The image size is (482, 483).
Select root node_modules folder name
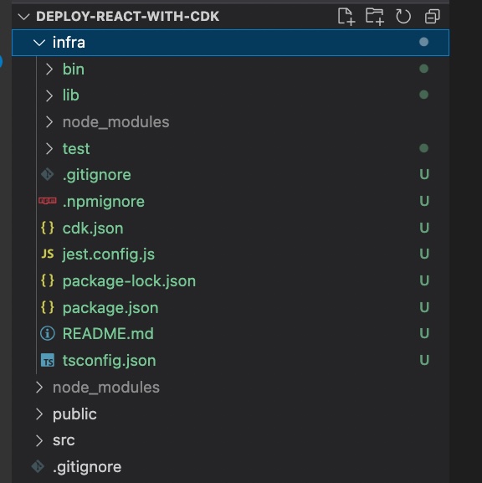[x=106, y=388]
